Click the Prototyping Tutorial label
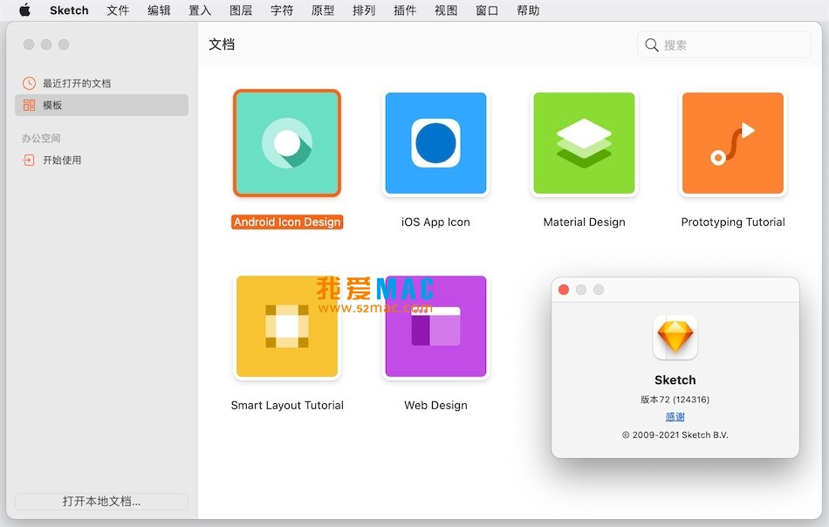Image resolution: width=829 pixels, height=527 pixels. click(x=733, y=222)
